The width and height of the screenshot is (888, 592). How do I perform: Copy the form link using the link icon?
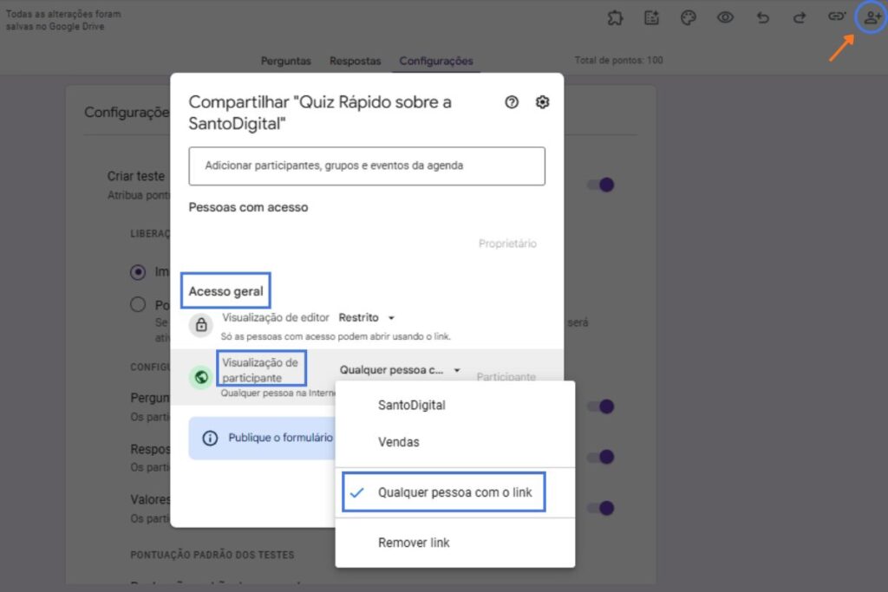coord(837,17)
